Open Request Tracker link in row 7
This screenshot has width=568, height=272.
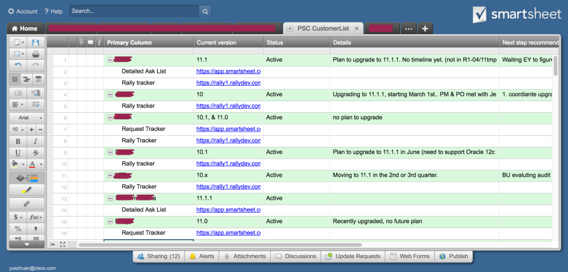[228, 129]
